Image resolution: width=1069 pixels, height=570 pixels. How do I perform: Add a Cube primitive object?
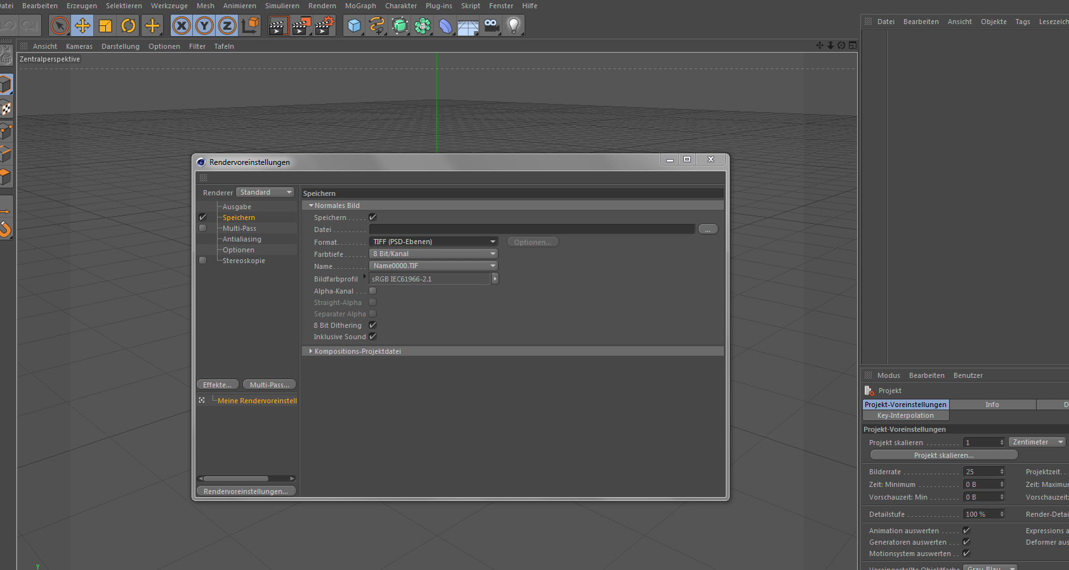(x=354, y=26)
